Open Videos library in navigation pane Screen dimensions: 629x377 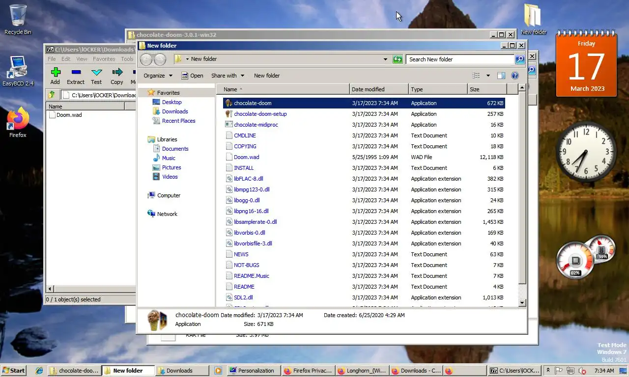click(170, 177)
